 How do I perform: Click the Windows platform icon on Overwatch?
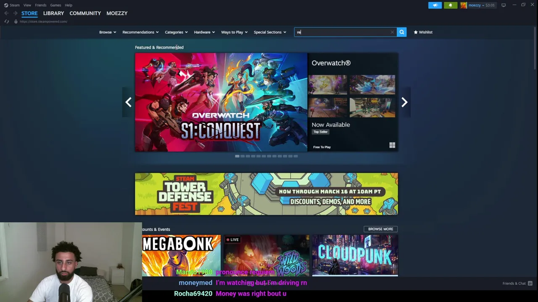[x=392, y=145]
